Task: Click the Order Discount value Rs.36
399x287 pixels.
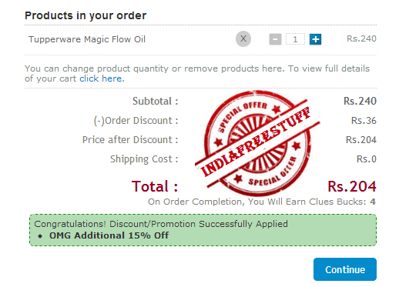Action: point(364,121)
